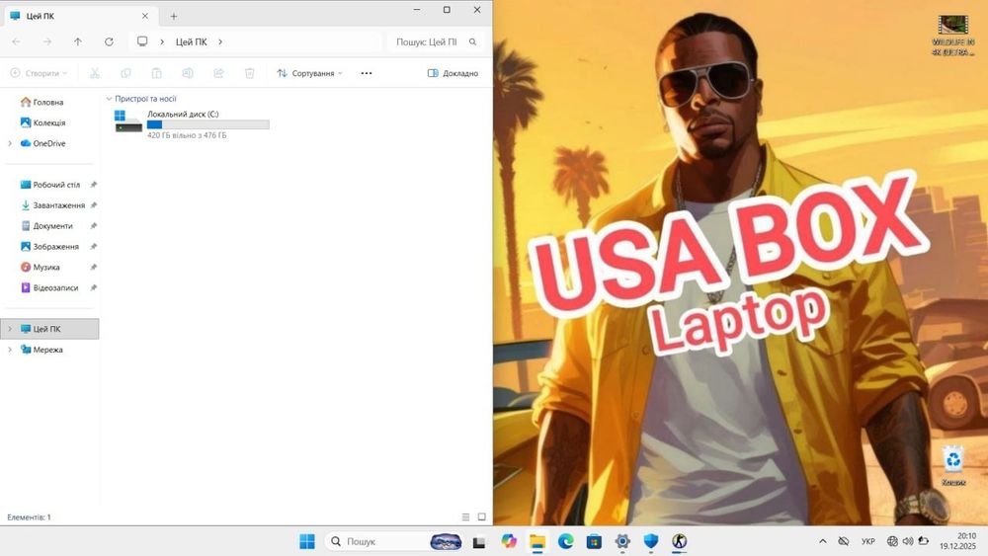Switch to large thumbnails view icon

pyautogui.click(x=481, y=516)
